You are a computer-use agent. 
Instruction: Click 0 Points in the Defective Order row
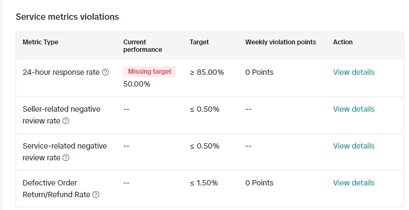click(259, 183)
